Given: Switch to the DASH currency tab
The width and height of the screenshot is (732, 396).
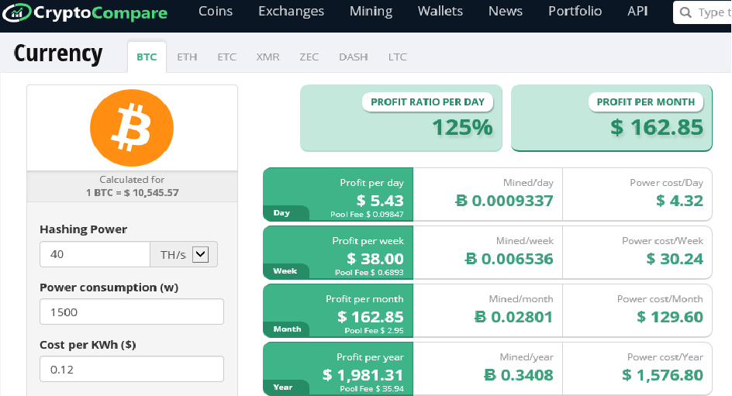Looking at the screenshot, I should pos(354,57).
